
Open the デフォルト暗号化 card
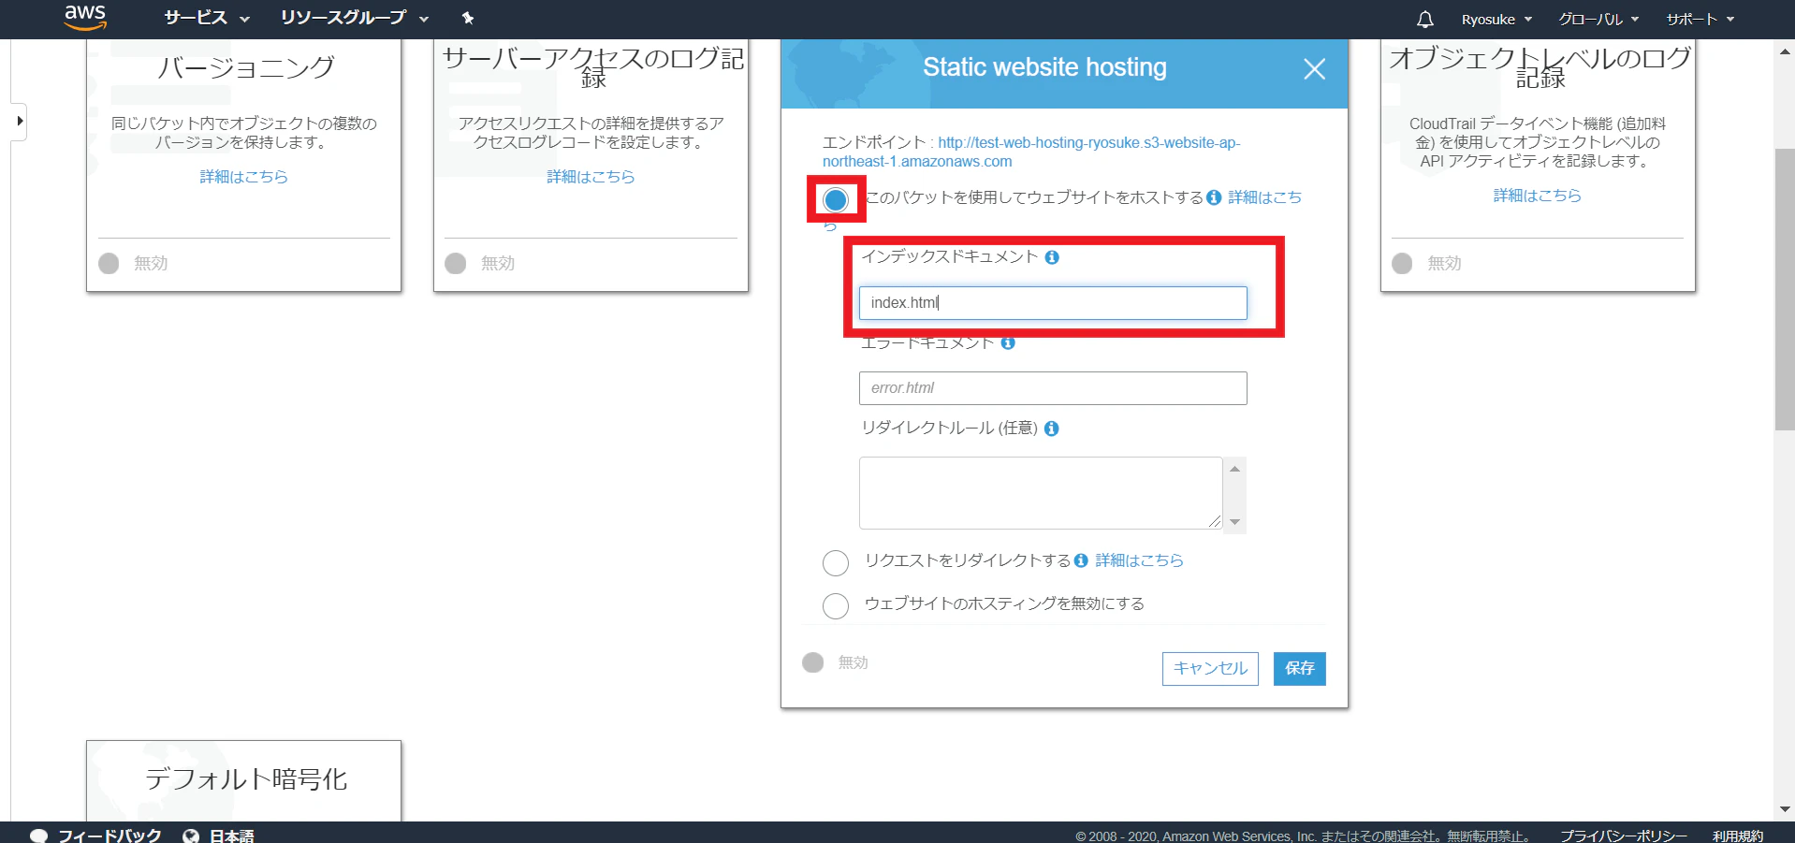[244, 781]
